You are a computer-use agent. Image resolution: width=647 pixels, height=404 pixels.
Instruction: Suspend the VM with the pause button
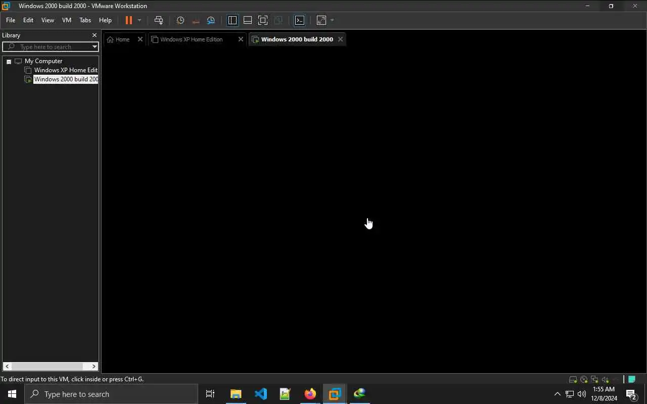point(129,20)
